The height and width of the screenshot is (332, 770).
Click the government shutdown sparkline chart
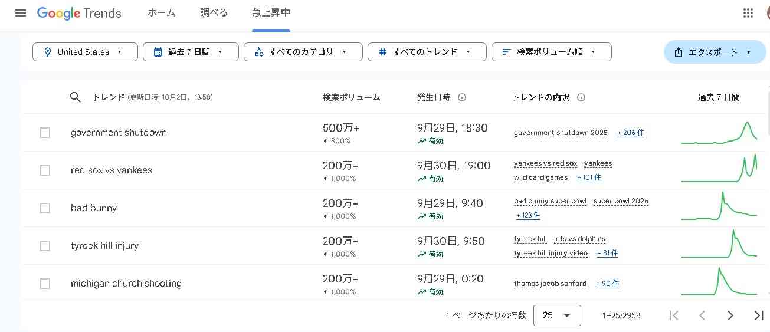pos(719,133)
